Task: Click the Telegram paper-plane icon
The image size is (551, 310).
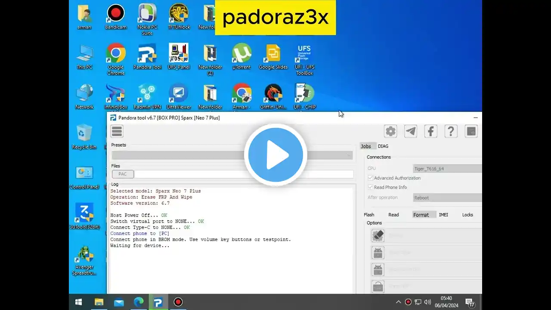Action: [x=411, y=131]
